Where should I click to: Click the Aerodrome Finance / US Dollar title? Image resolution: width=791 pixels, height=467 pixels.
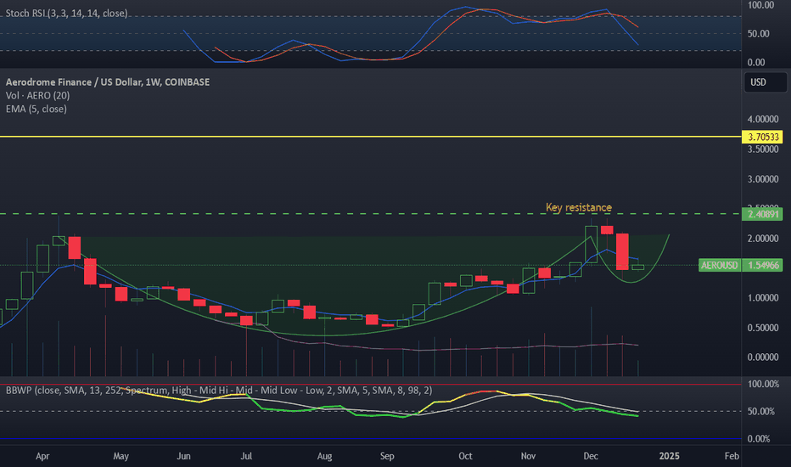coord(108,82)
